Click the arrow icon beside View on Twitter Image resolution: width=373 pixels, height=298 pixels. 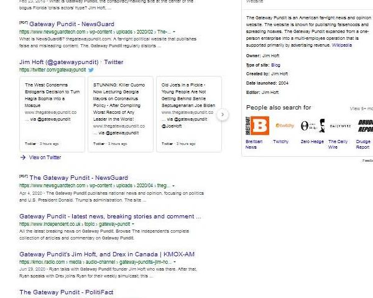coord(22,157)
